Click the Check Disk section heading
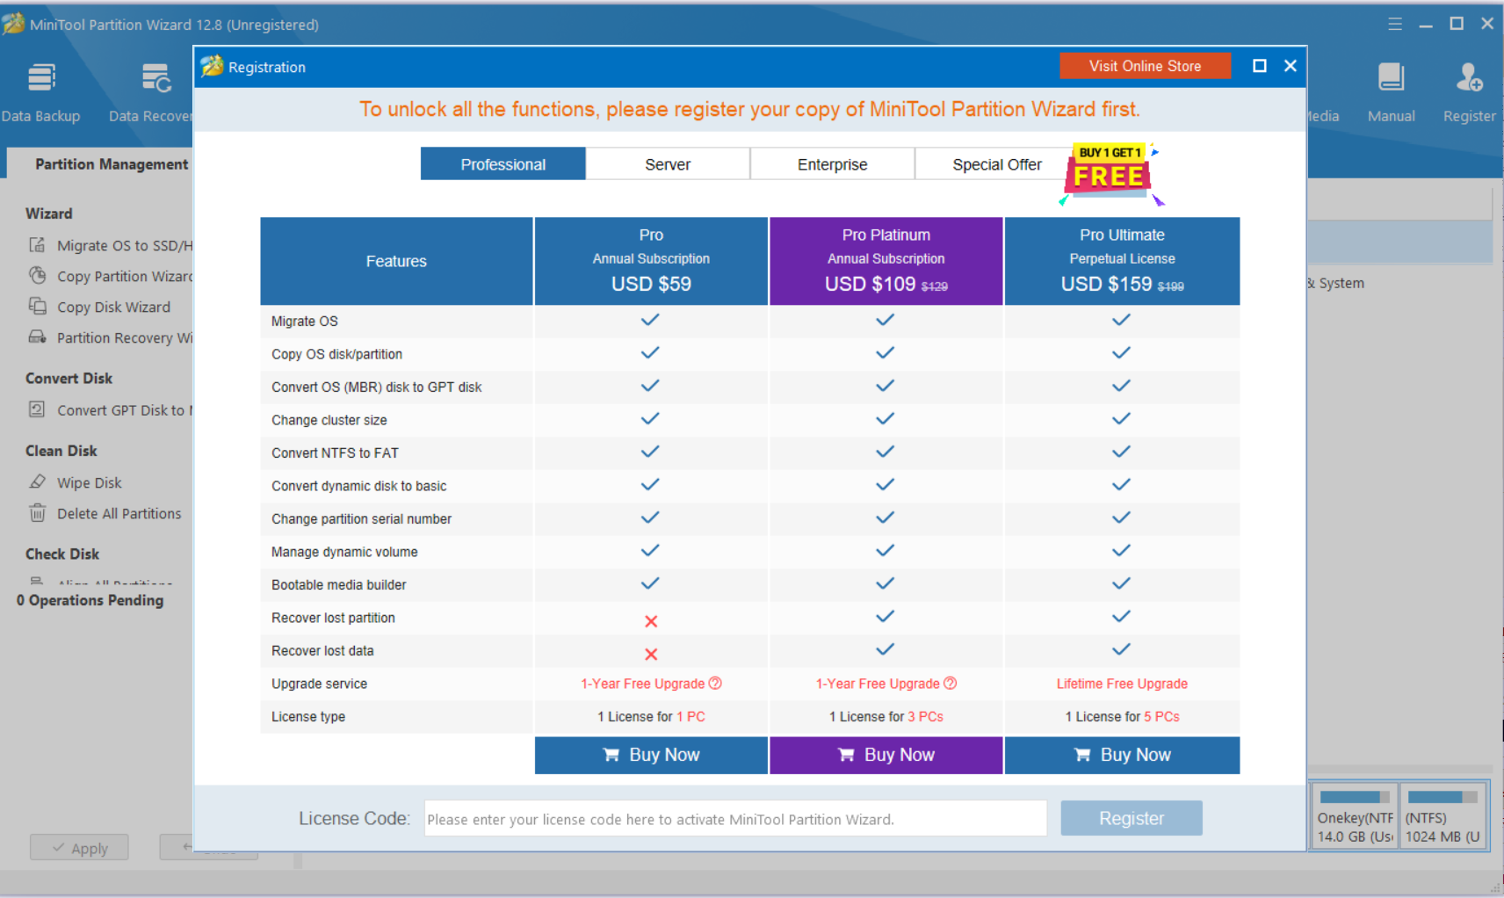 tap(62, 554)
